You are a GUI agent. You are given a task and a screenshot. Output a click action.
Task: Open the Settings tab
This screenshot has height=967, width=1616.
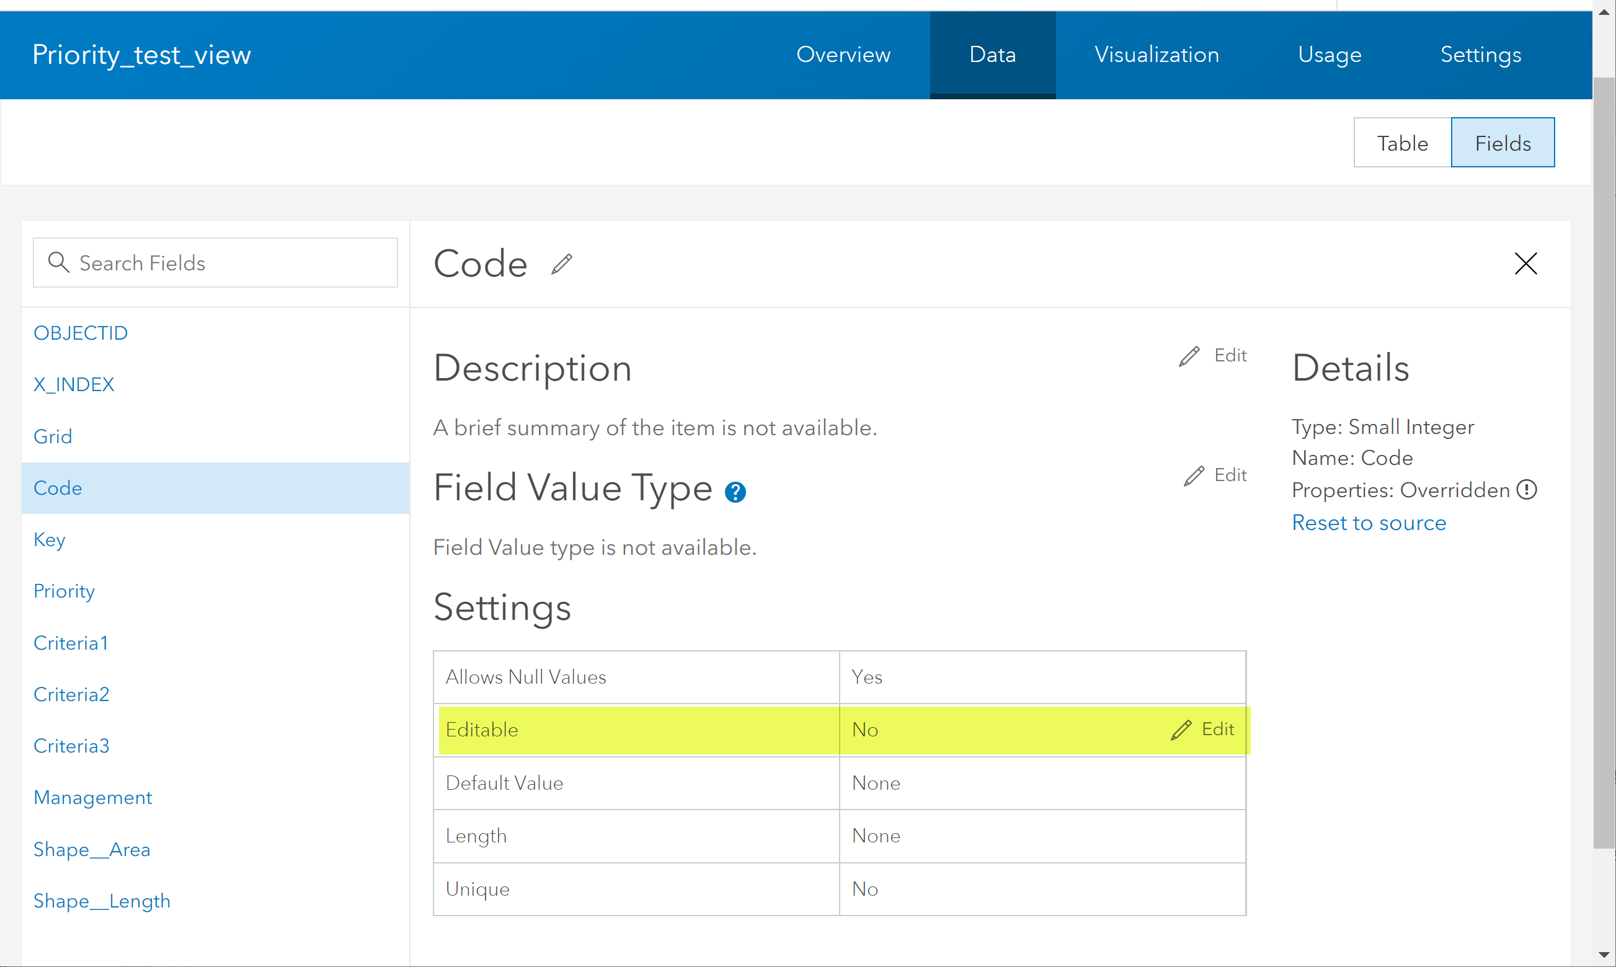tap(1480, 55)
